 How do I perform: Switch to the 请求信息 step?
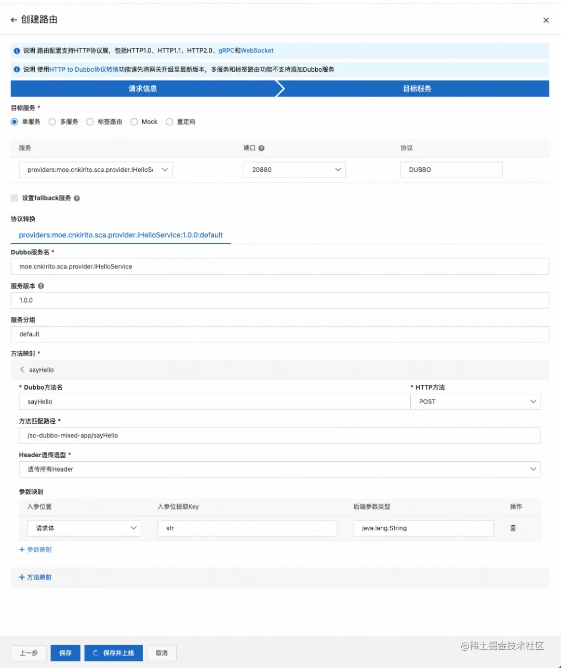pyautogui.click(x=143, y=89)
